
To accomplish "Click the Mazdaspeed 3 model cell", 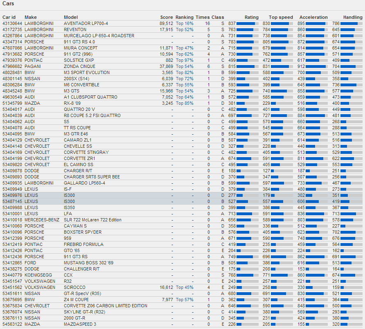I will click(x=80, y=324).
